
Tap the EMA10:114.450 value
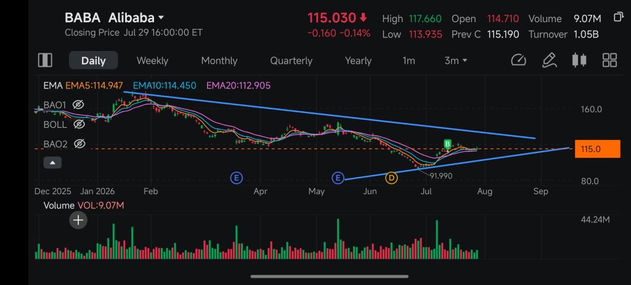(164, 85)
